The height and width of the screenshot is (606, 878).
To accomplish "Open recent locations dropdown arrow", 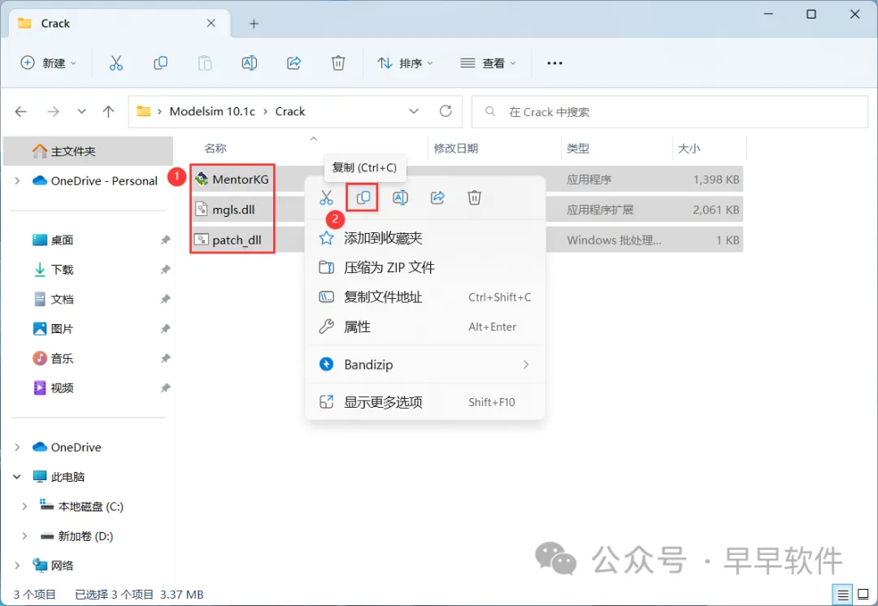I will click(82, 111).
